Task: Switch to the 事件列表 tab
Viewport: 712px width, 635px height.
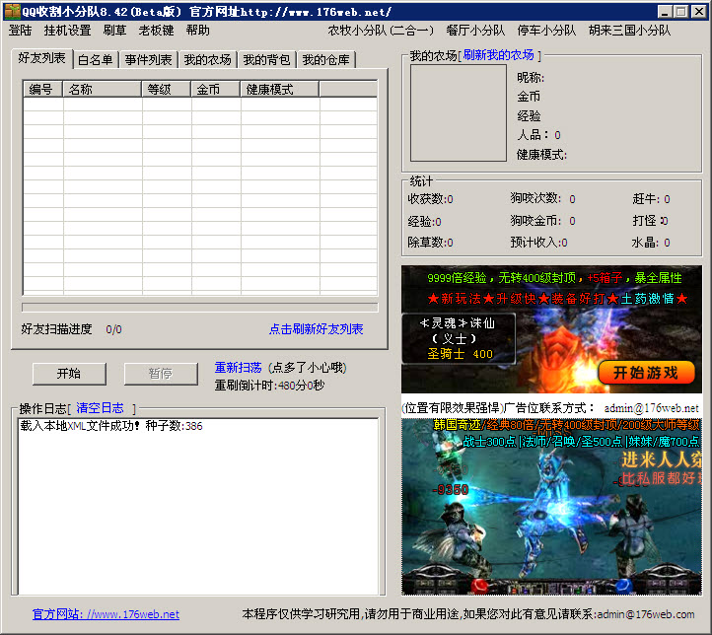Action: click(x=149, y=60)
